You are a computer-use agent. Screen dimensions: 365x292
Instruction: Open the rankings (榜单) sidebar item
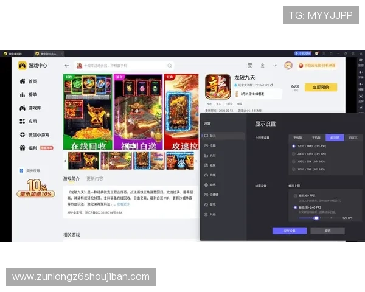(29, 94)
